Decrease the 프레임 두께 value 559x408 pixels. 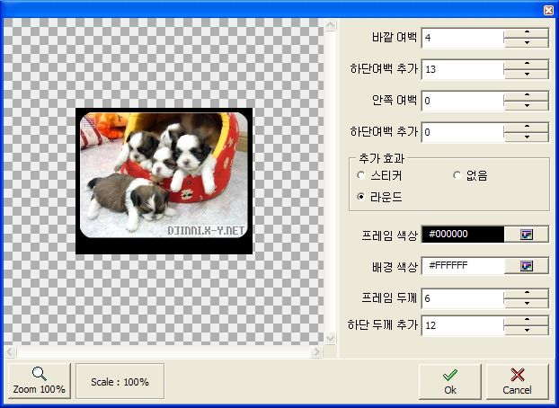pos(527,303)
